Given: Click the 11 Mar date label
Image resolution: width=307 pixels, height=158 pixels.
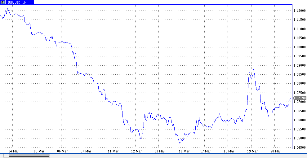Looking at the screenshot, I should (x=113, y=151).
